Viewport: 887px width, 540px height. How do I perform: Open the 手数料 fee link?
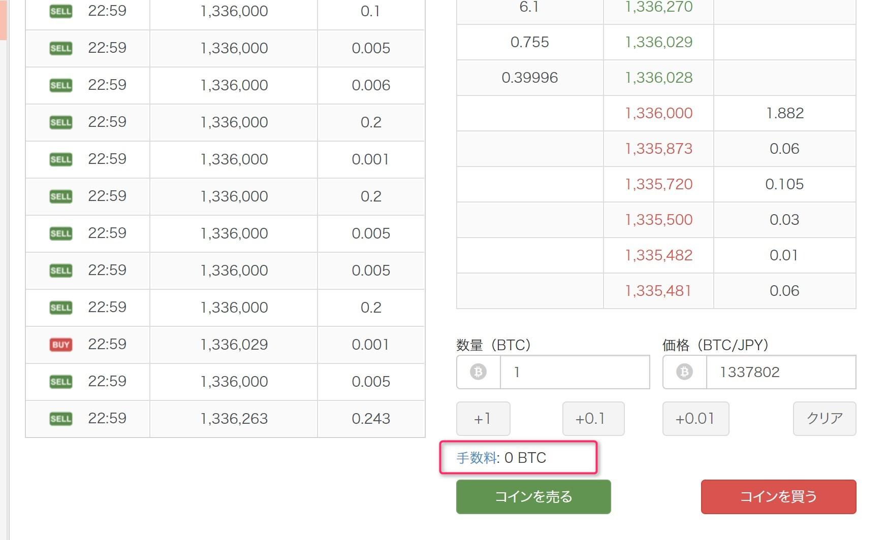tap(477, 458)
